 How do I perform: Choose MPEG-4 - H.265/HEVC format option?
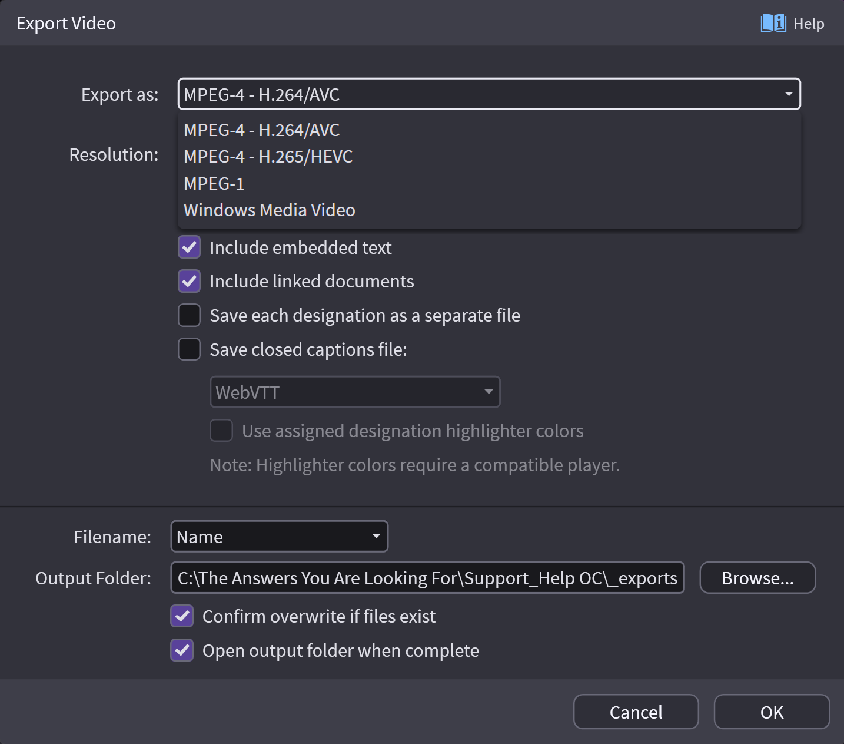pos(268,157)
